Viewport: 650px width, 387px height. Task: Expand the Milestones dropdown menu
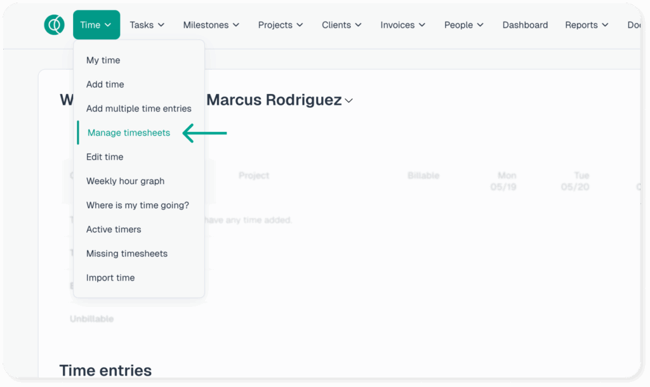point(211,25)
